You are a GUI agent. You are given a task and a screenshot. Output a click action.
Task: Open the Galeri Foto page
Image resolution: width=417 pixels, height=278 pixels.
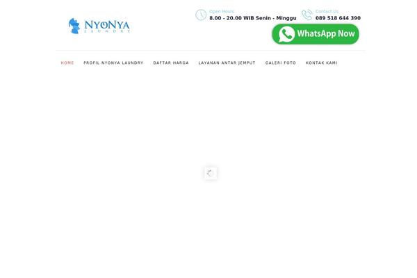tap(281, 63)
